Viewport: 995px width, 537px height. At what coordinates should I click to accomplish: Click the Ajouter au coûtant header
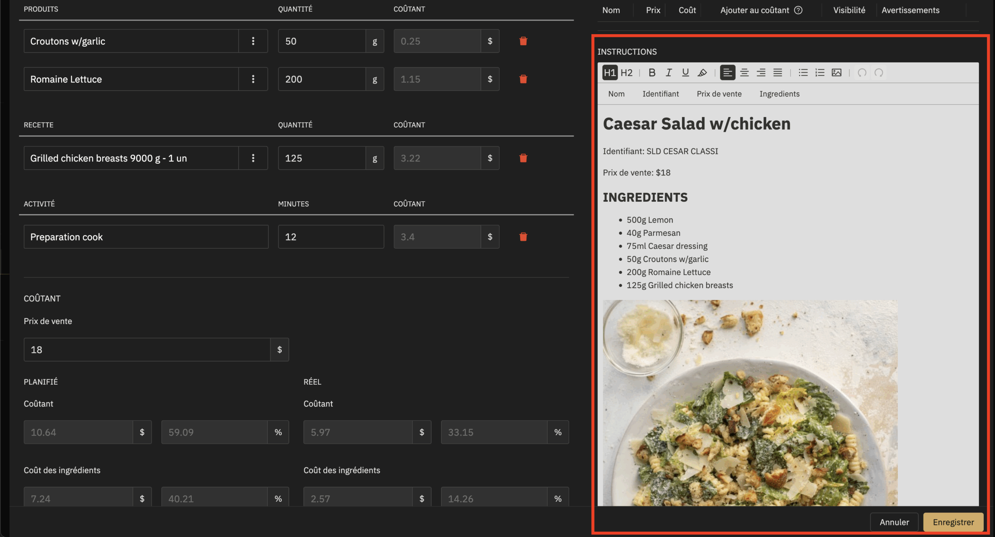click(x=754, y=10)
